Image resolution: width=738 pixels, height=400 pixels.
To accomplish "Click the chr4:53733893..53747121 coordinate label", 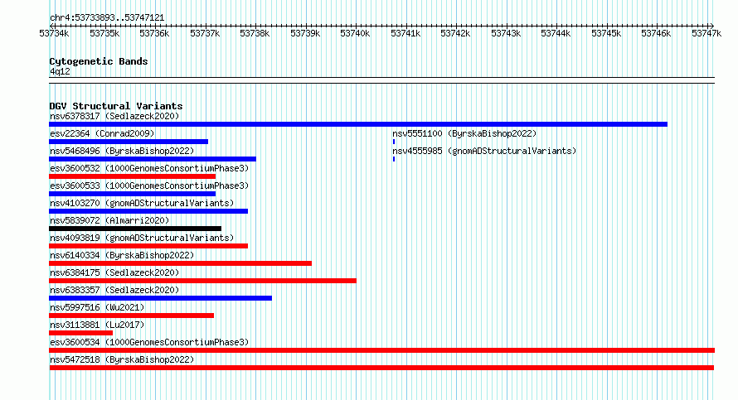I will tap(107, 18).
